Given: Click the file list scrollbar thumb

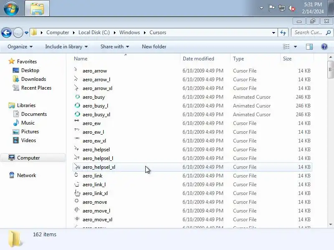Looking at the screenshot, I should click(x=330, y=70).
